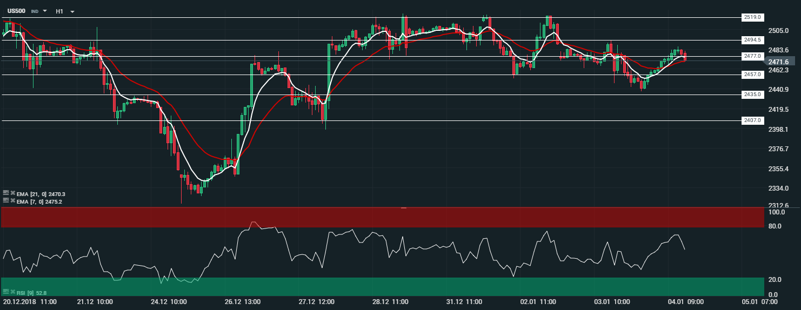Click the 28.12 11:00 time label

click(x=391, y=302)
